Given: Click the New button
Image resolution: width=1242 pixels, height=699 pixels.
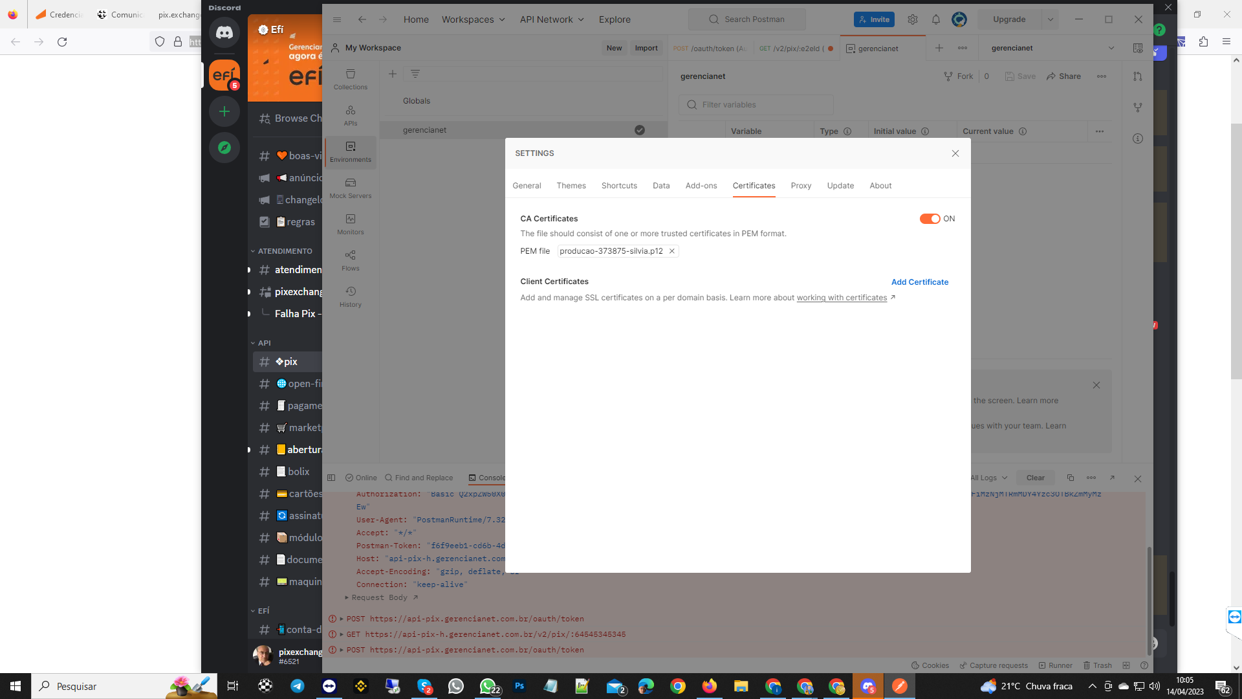Looking at the screenshot, I should coord(614,48).
